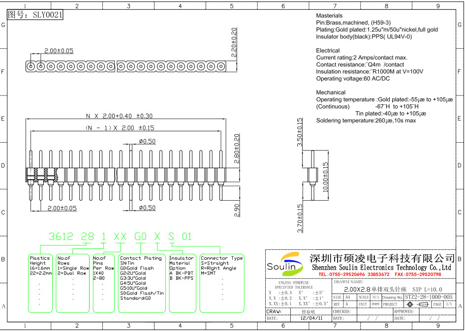Click the '2=Dual Row' option

[71, 273]
